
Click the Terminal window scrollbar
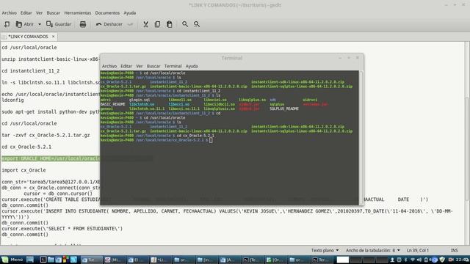[x=361, y=138]
